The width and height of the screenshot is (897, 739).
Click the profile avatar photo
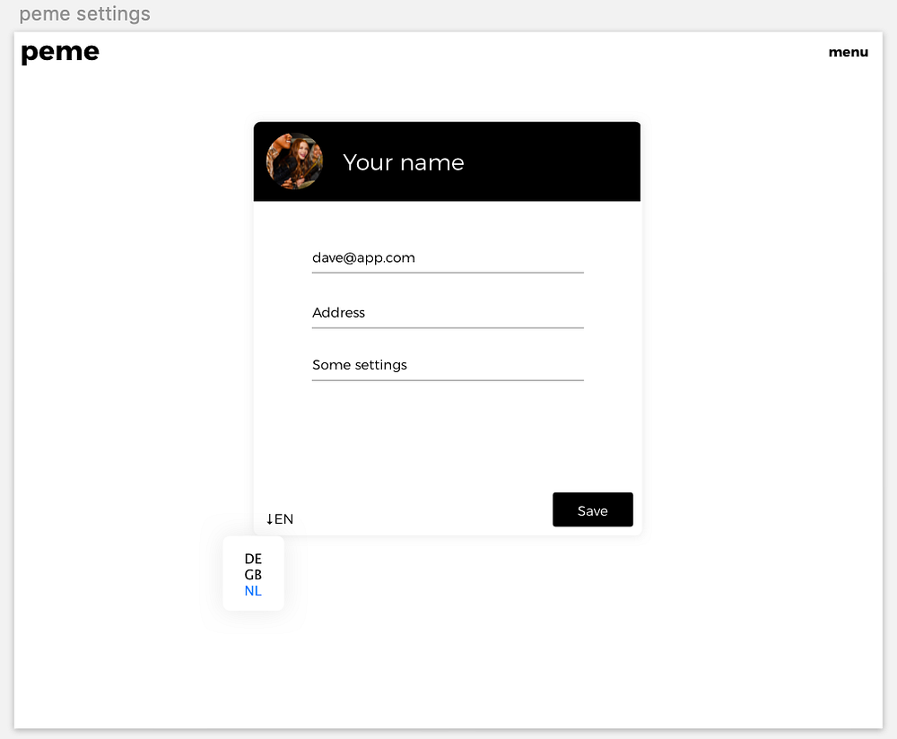click(x=294, y=161)
